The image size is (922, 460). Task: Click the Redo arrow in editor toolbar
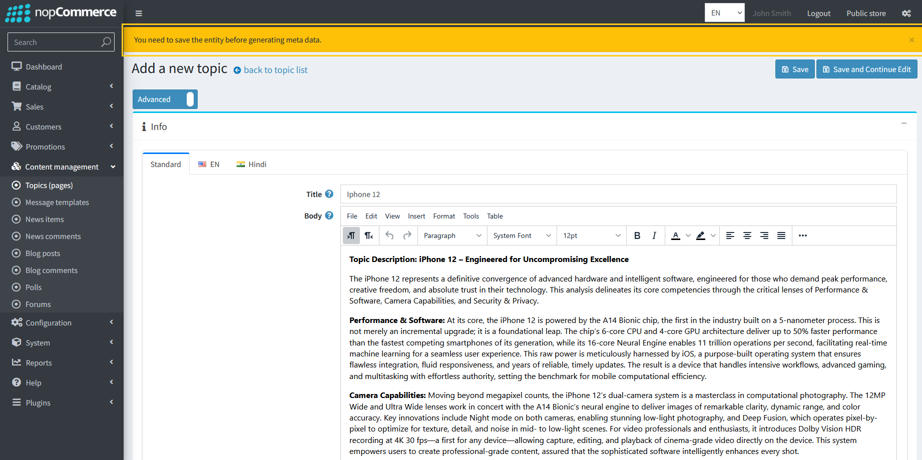click(407, 235)
